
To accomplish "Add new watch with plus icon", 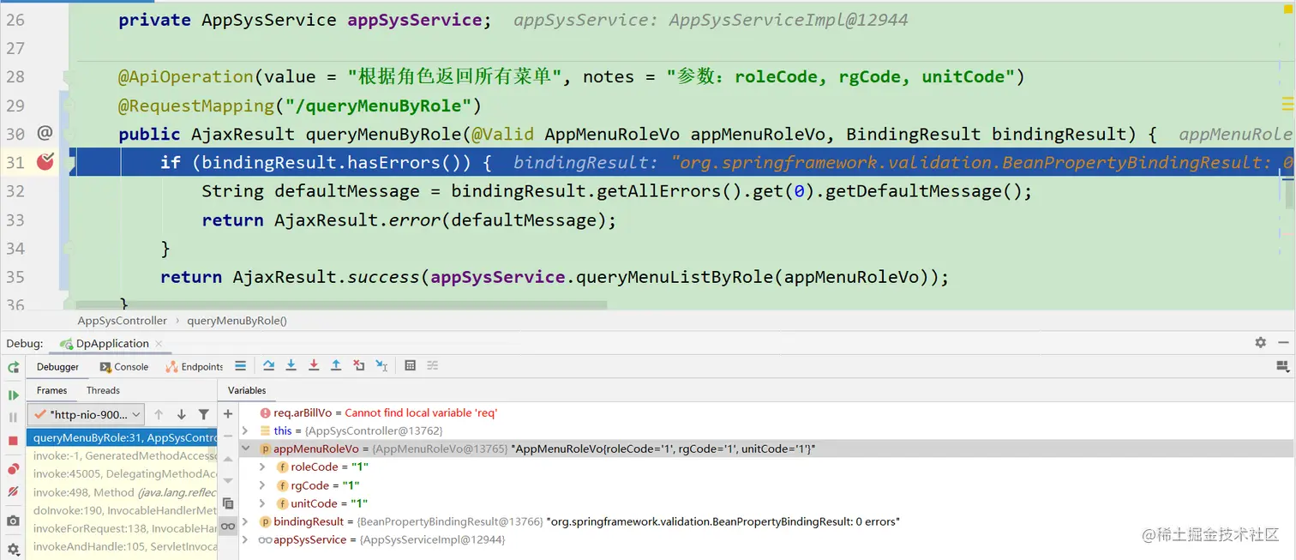I will (x=228, y=413).
